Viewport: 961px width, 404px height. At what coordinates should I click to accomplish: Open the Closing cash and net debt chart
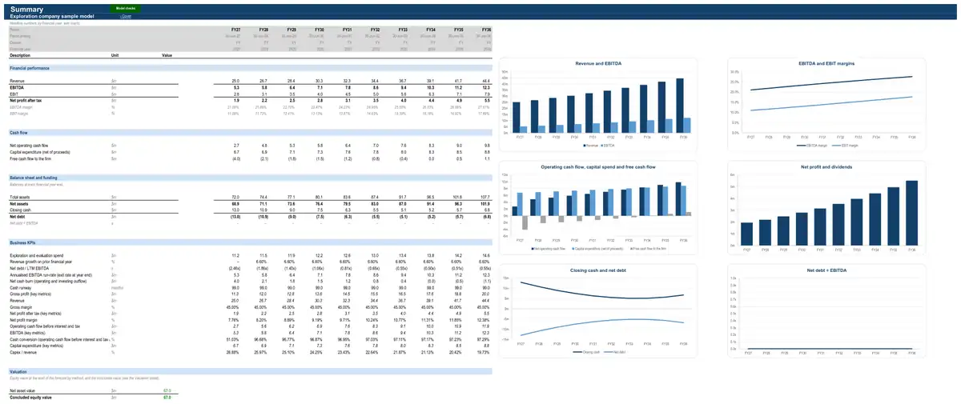(x=598, y=310)
